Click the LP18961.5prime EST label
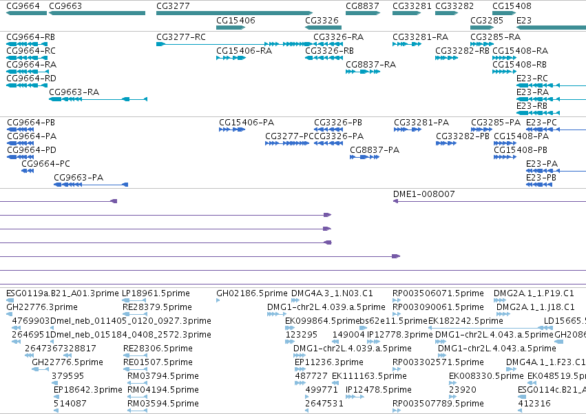586x414 pixels. [x=156, y=293]
